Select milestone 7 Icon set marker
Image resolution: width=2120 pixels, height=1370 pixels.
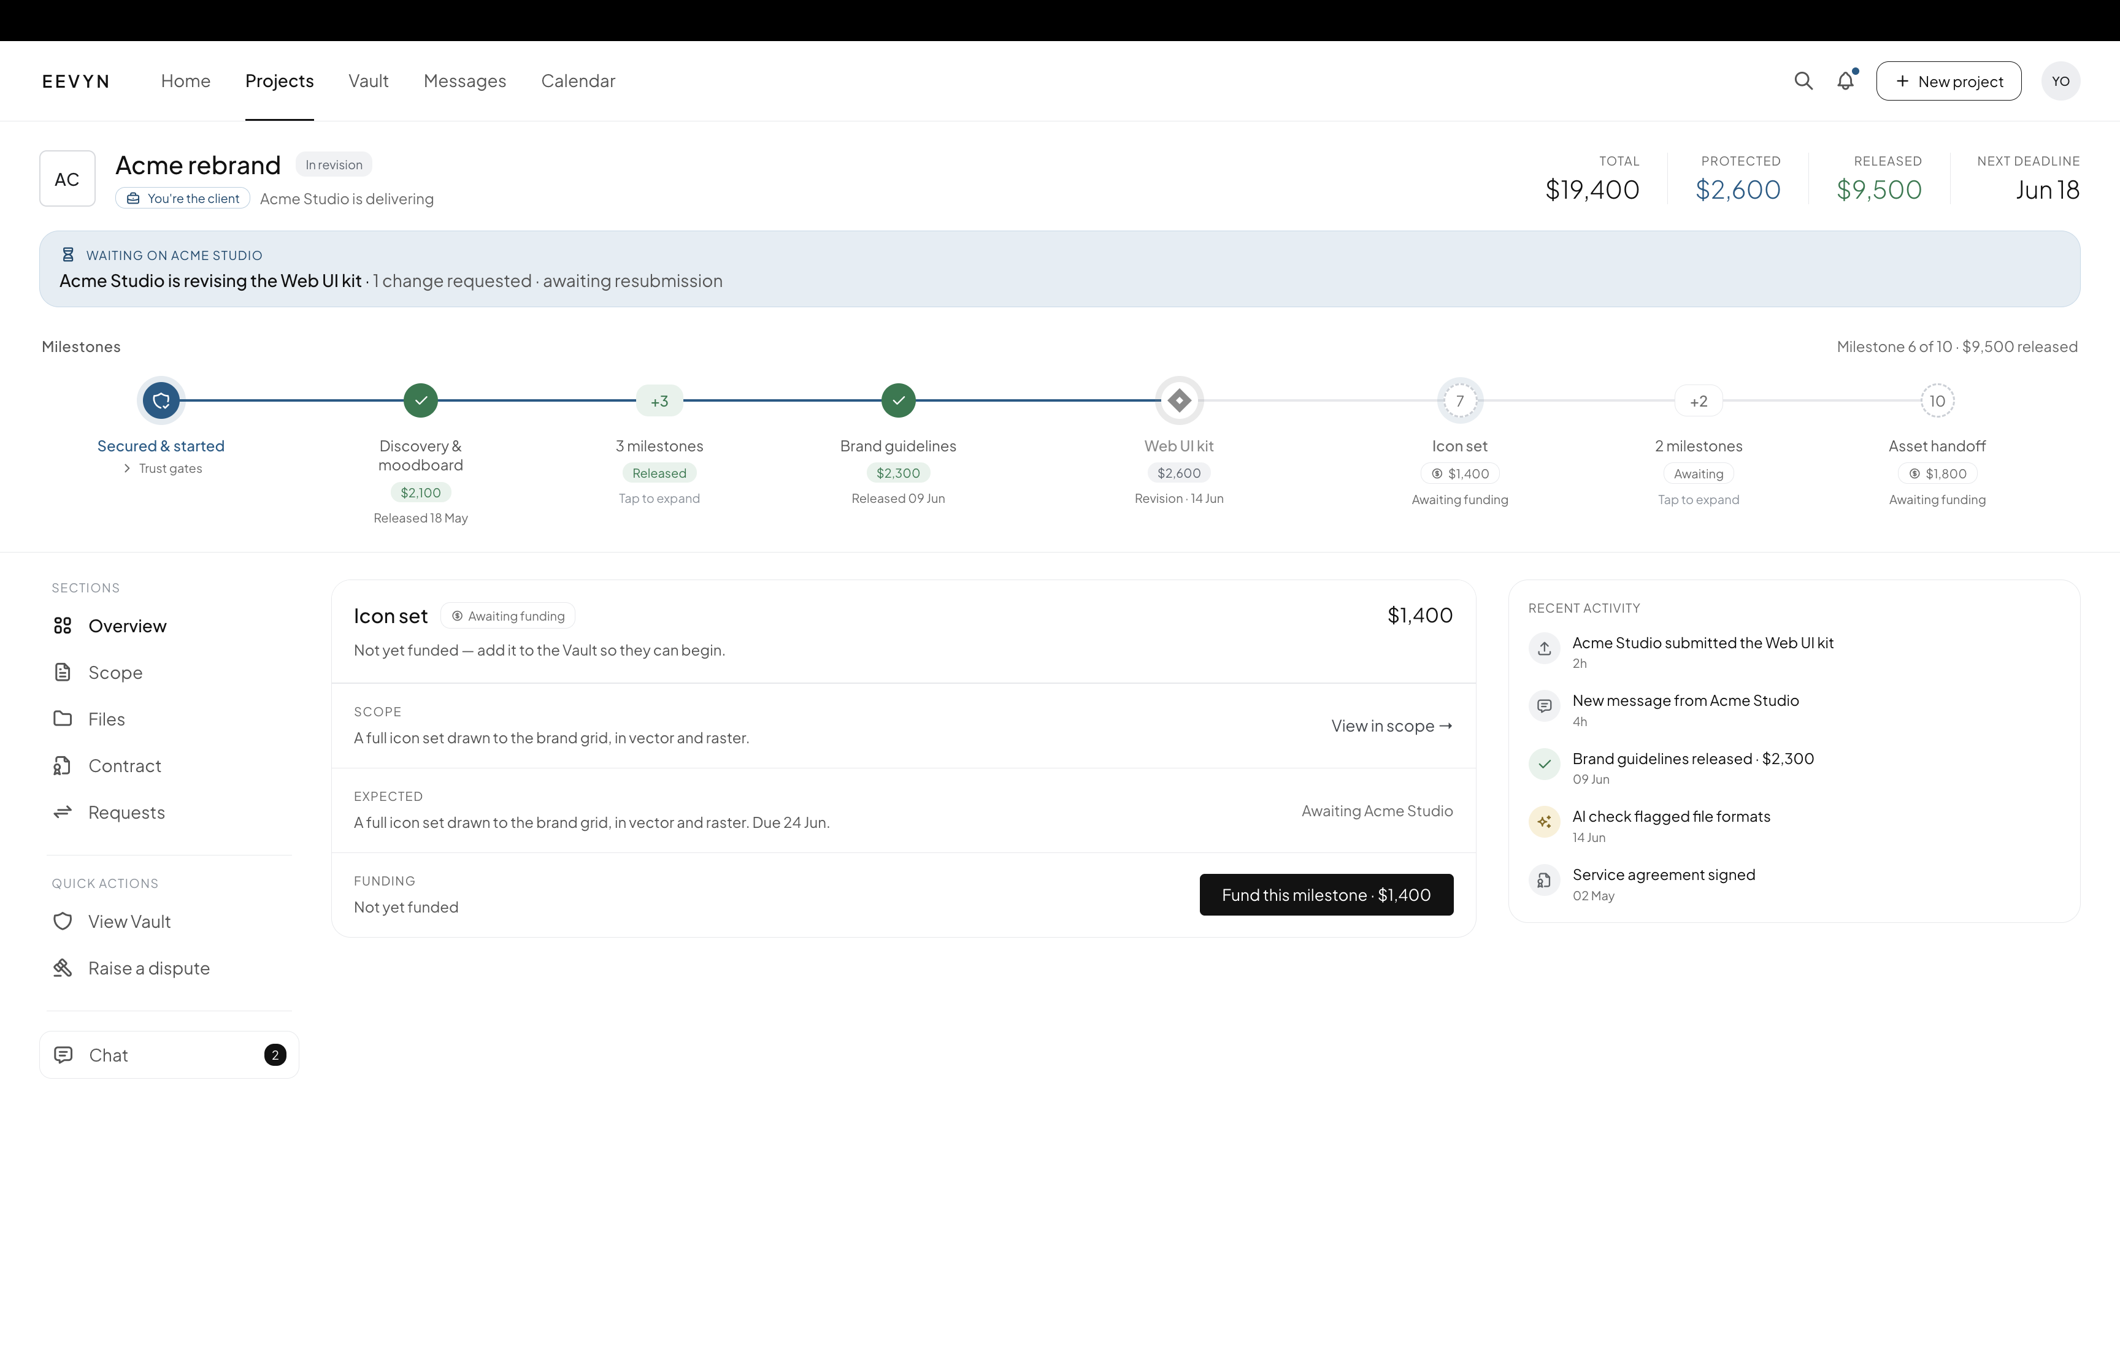(1460, 400)
